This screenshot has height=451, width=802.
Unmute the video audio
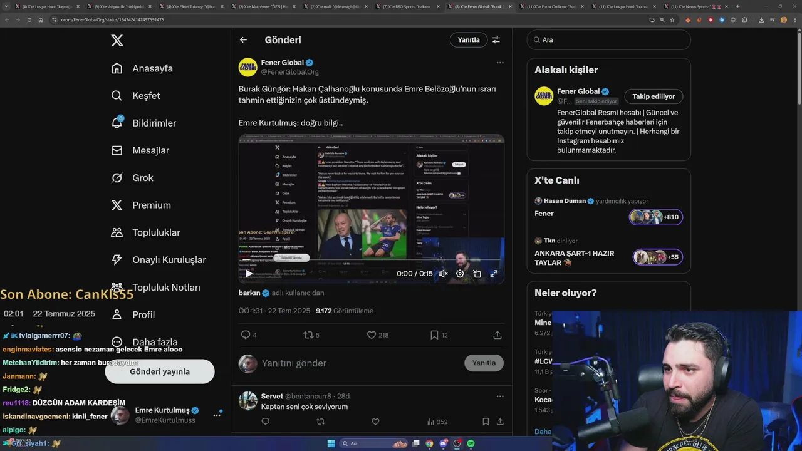click(x=443, y=274)
